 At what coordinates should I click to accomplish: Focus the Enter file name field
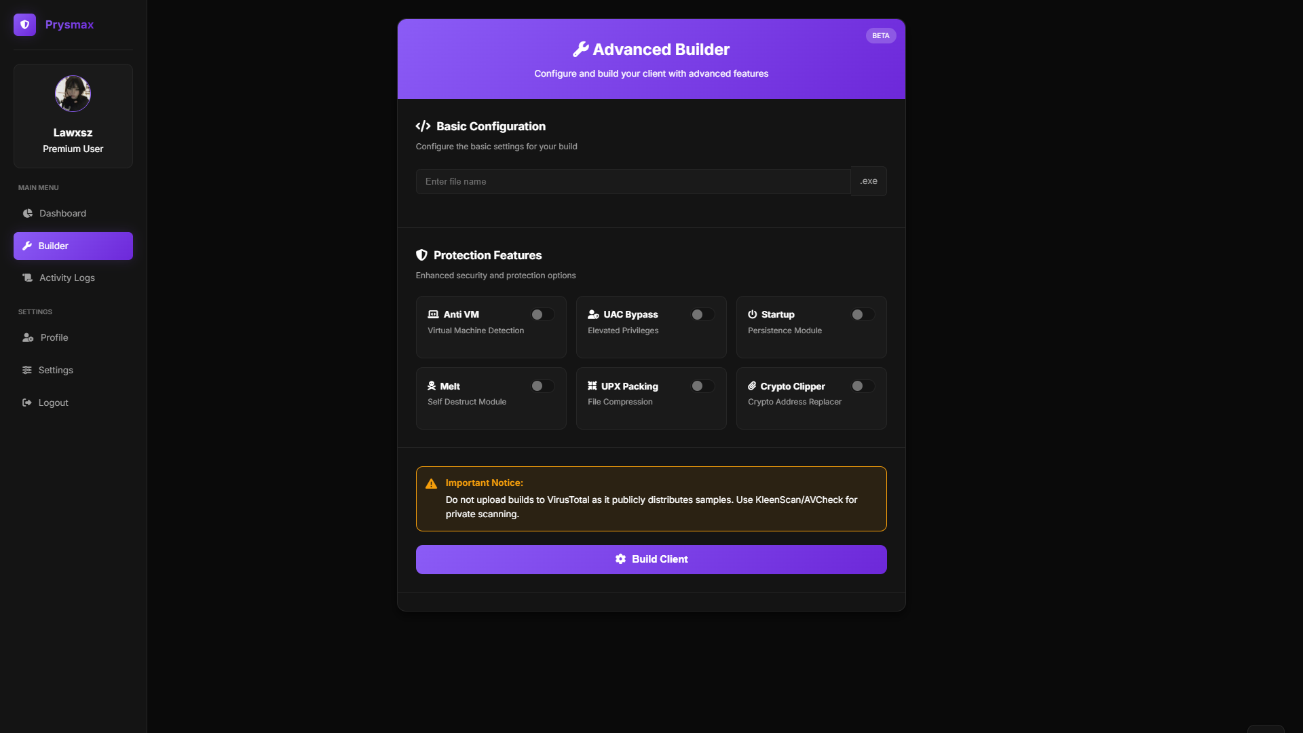(632, 181)
